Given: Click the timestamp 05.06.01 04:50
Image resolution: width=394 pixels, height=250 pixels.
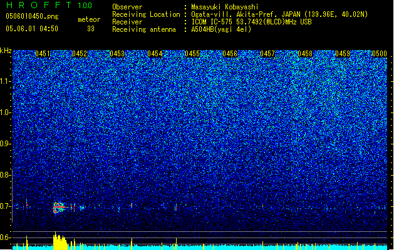Looking at the screenshot, I should point(32,29).
